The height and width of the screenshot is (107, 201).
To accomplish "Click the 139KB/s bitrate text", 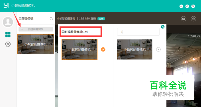I will [194, 36].
